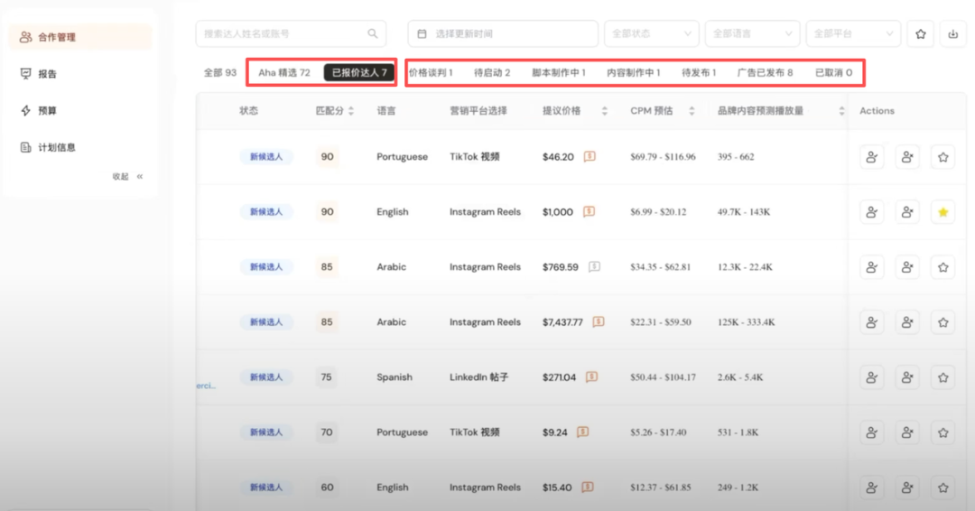Accept the creator in the $769.59 row

coord(872,267)
